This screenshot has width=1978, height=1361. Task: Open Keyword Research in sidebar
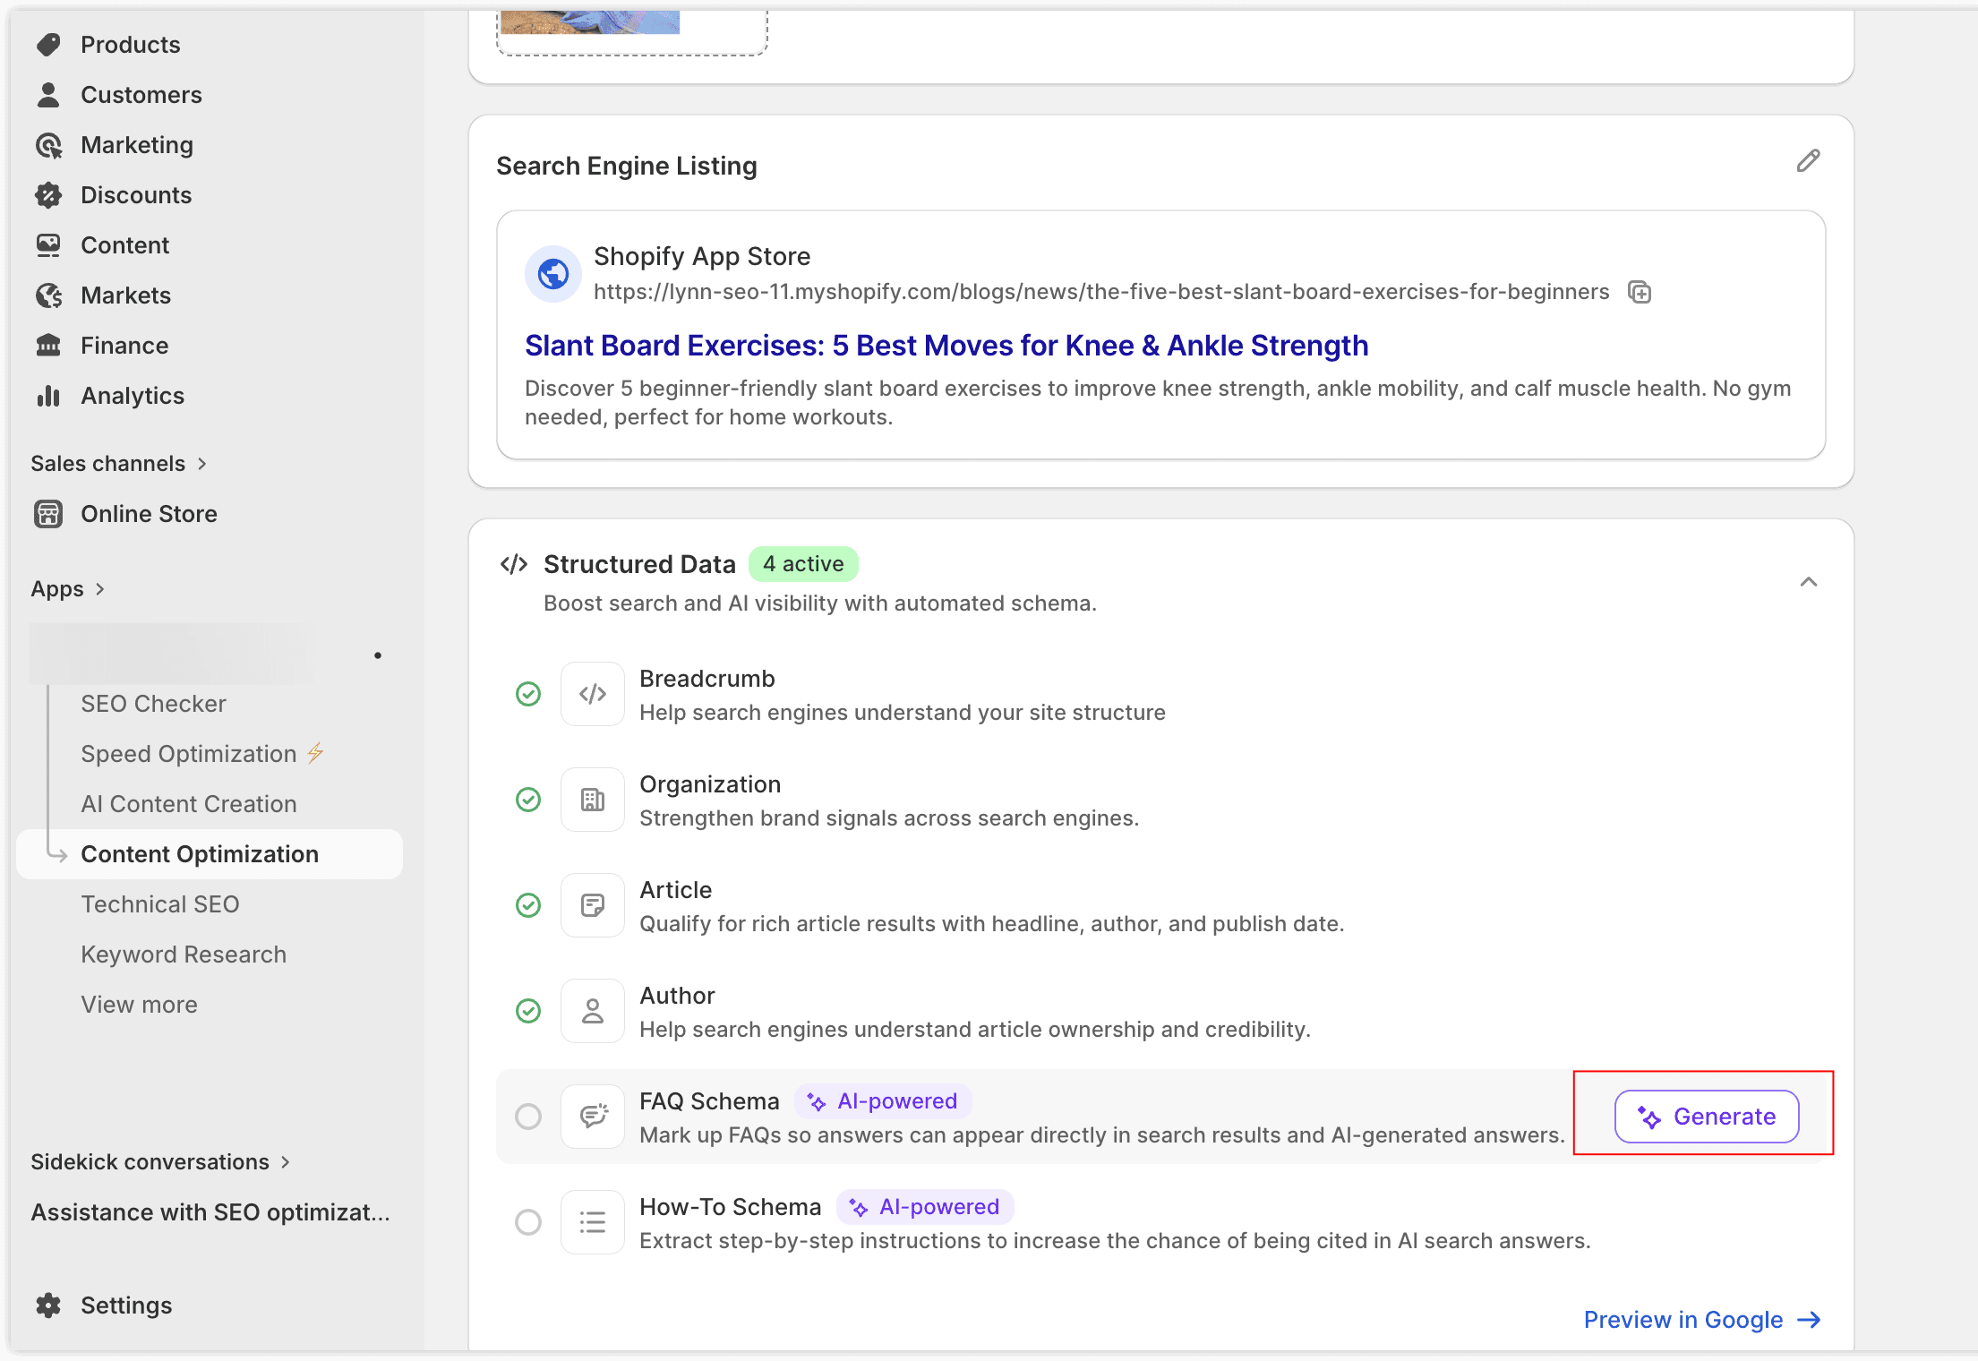pyautogui.click(x=184, y=954)
